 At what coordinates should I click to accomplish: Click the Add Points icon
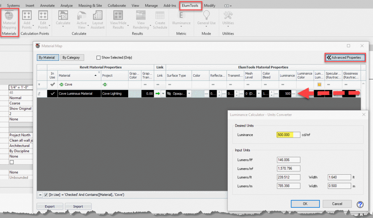(x=27, y=15)
